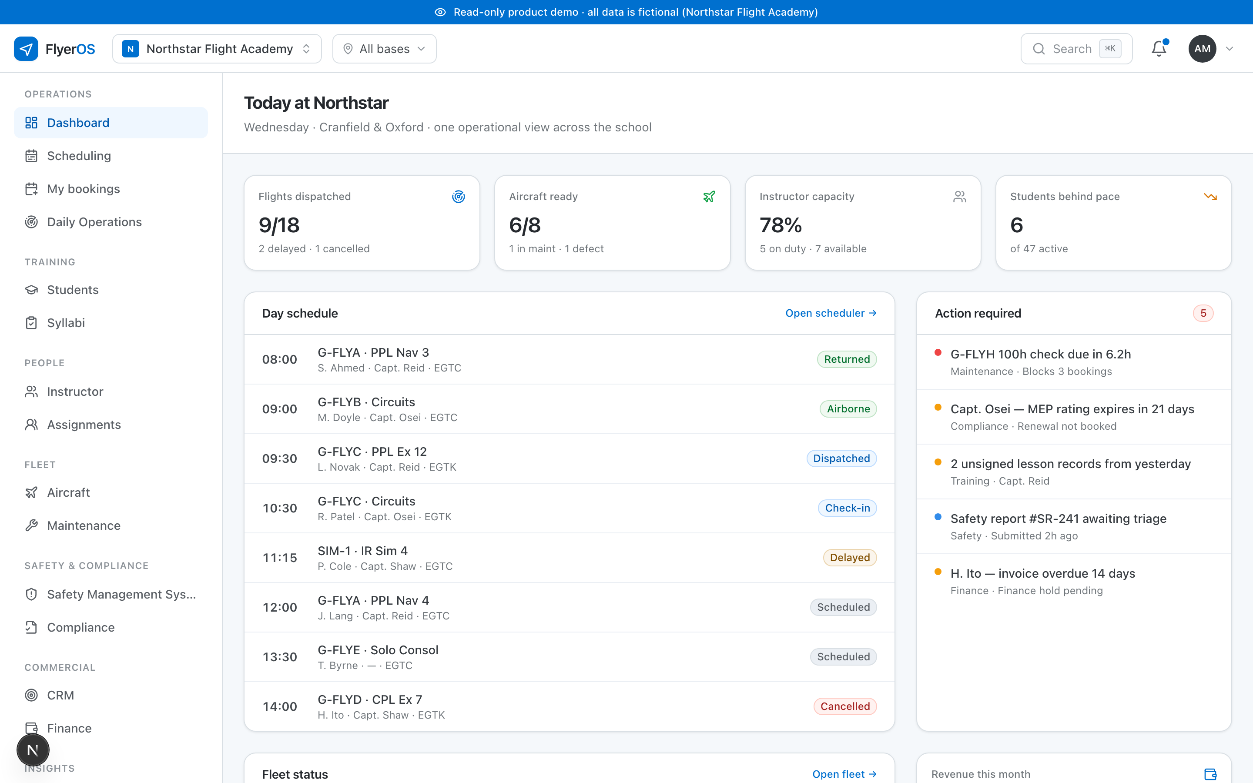Click the Revenue this month wallet icon

click(1210, 774)
